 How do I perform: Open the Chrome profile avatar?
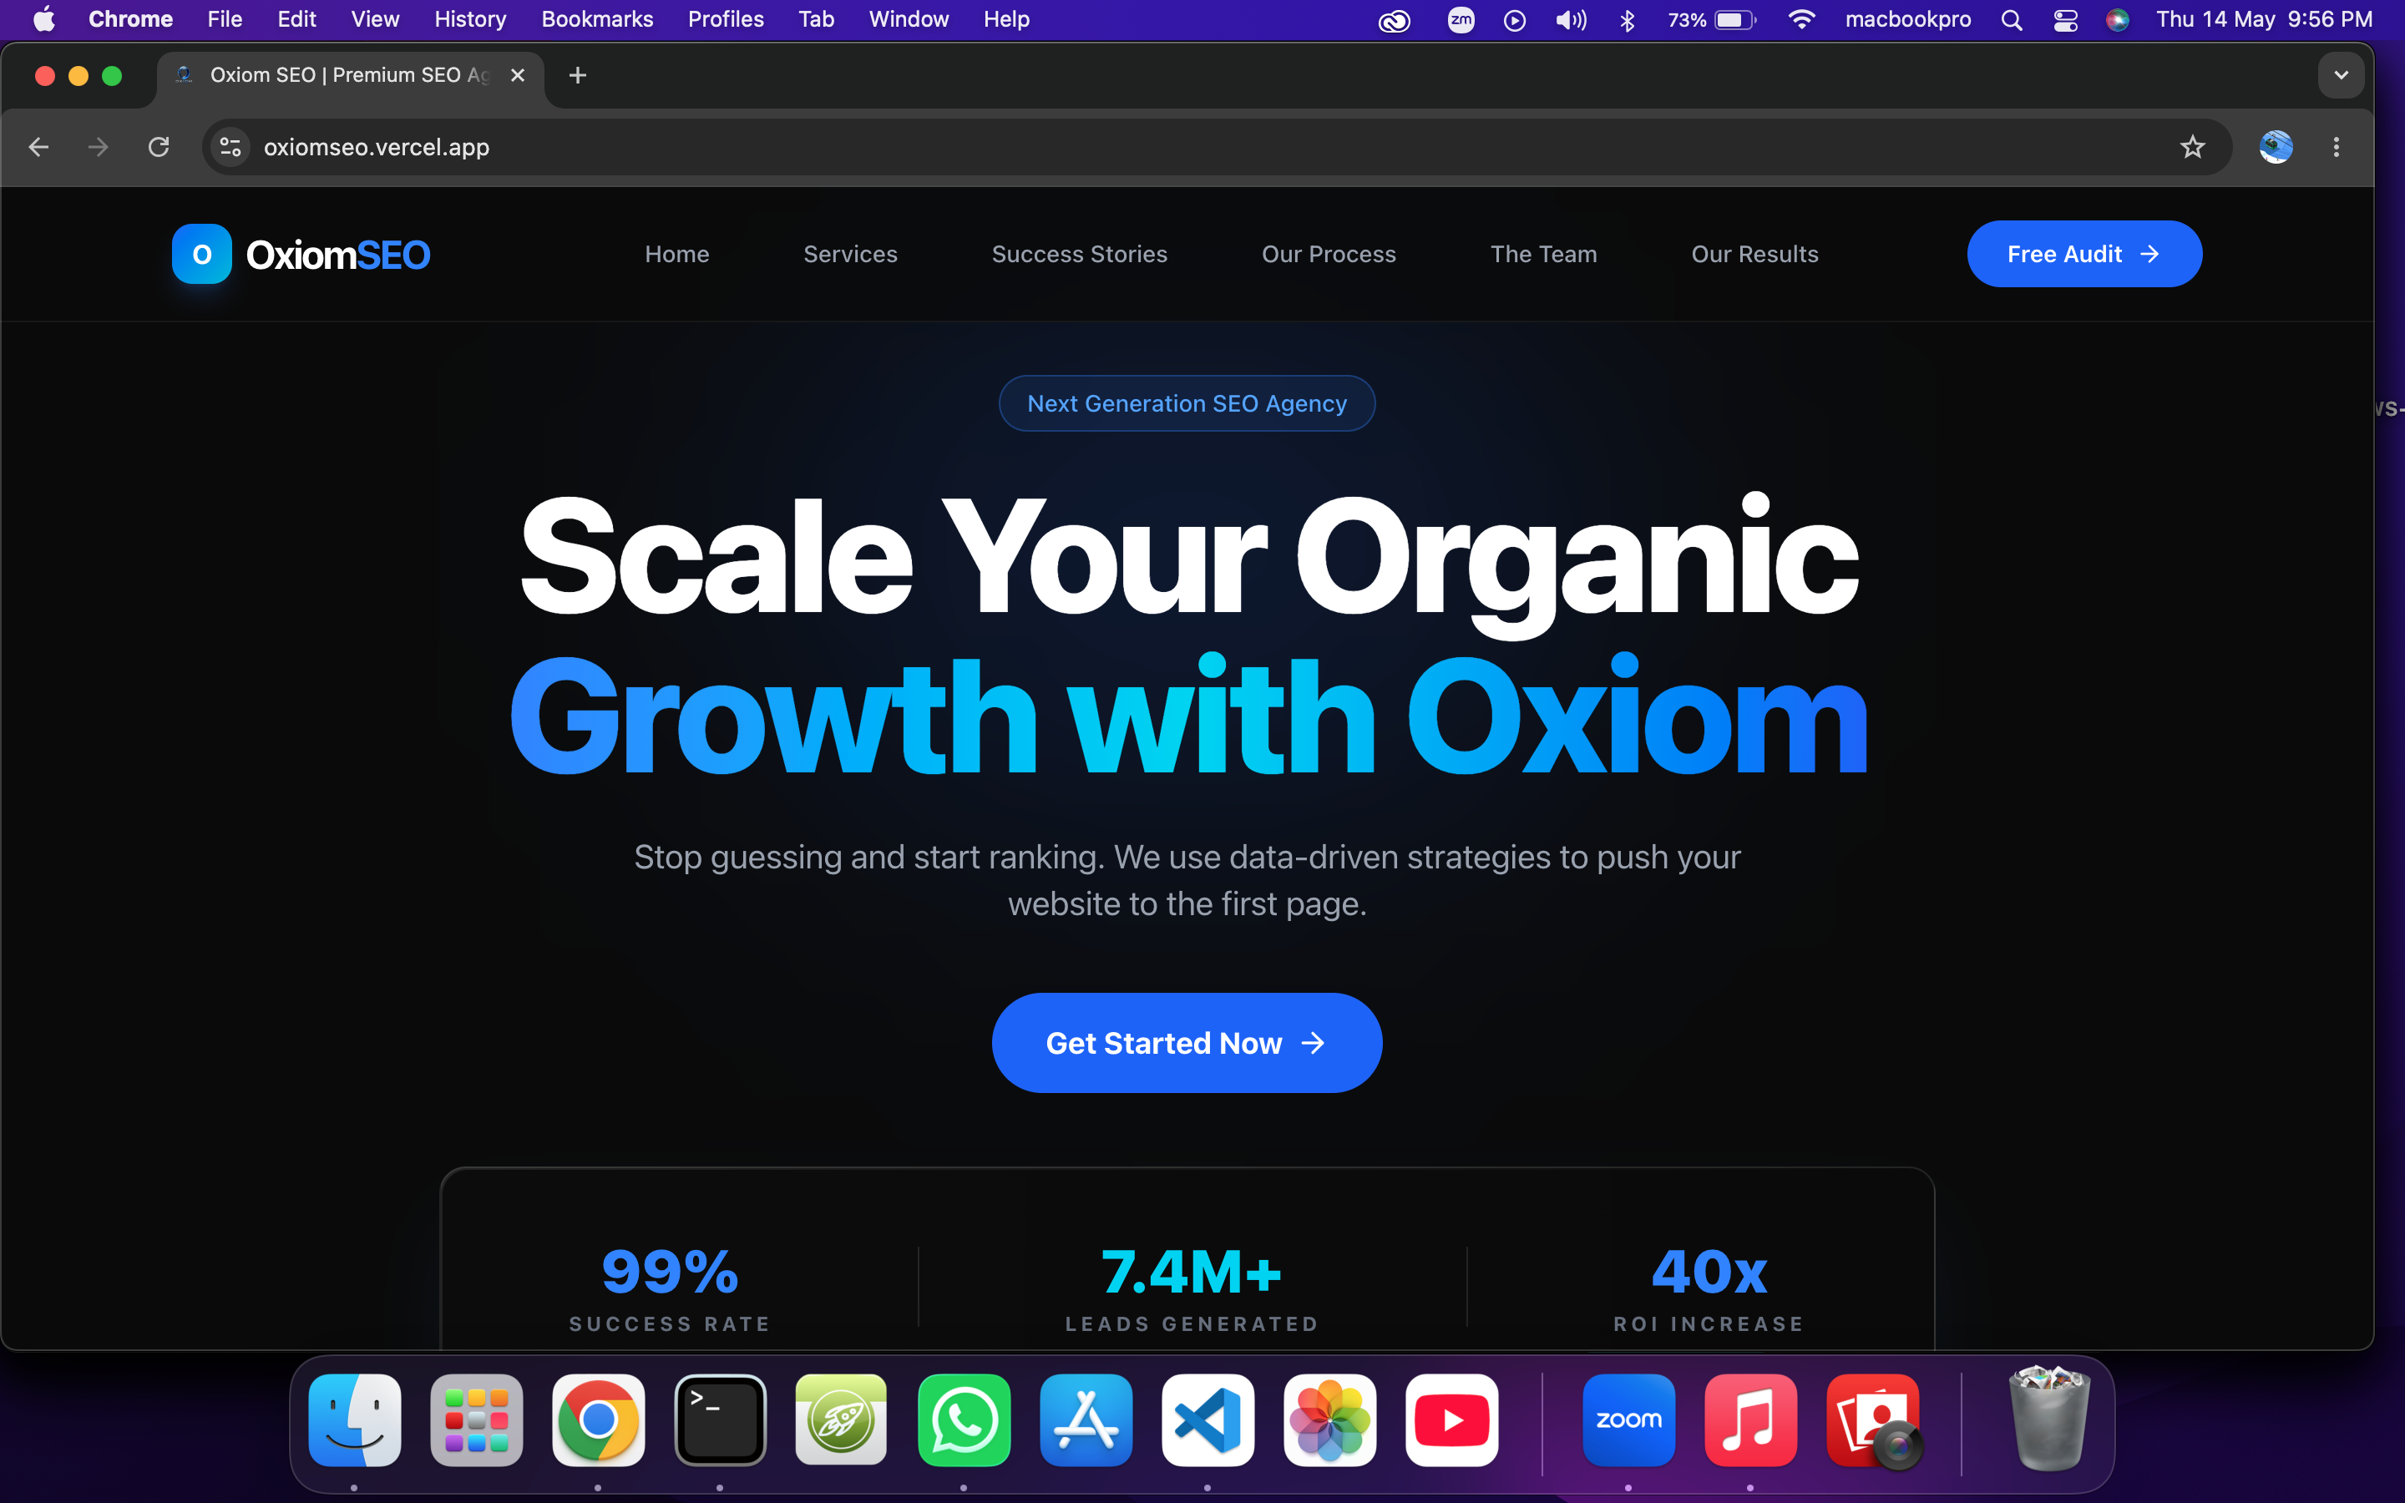[x=2276, y=147]
